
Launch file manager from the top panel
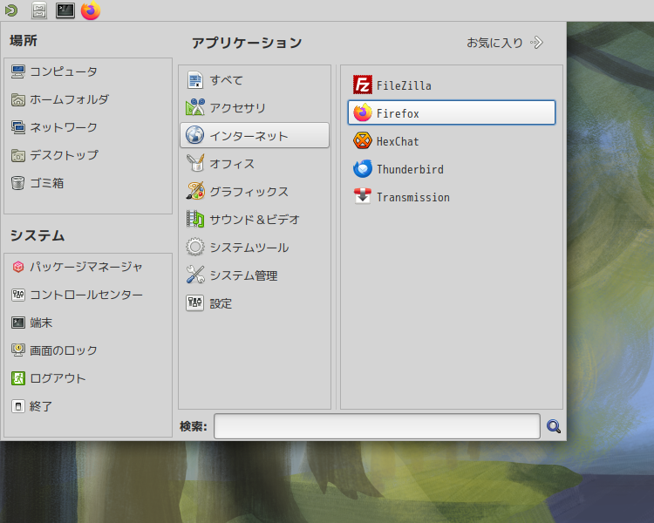click(x=39, y=10)
